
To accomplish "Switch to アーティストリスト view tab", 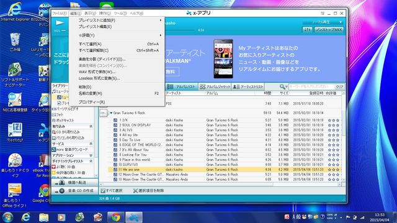I will point(248,87).
